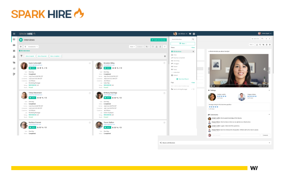Expand the Share Link Reviews panel
293x180 pixels.
[161, 143]
